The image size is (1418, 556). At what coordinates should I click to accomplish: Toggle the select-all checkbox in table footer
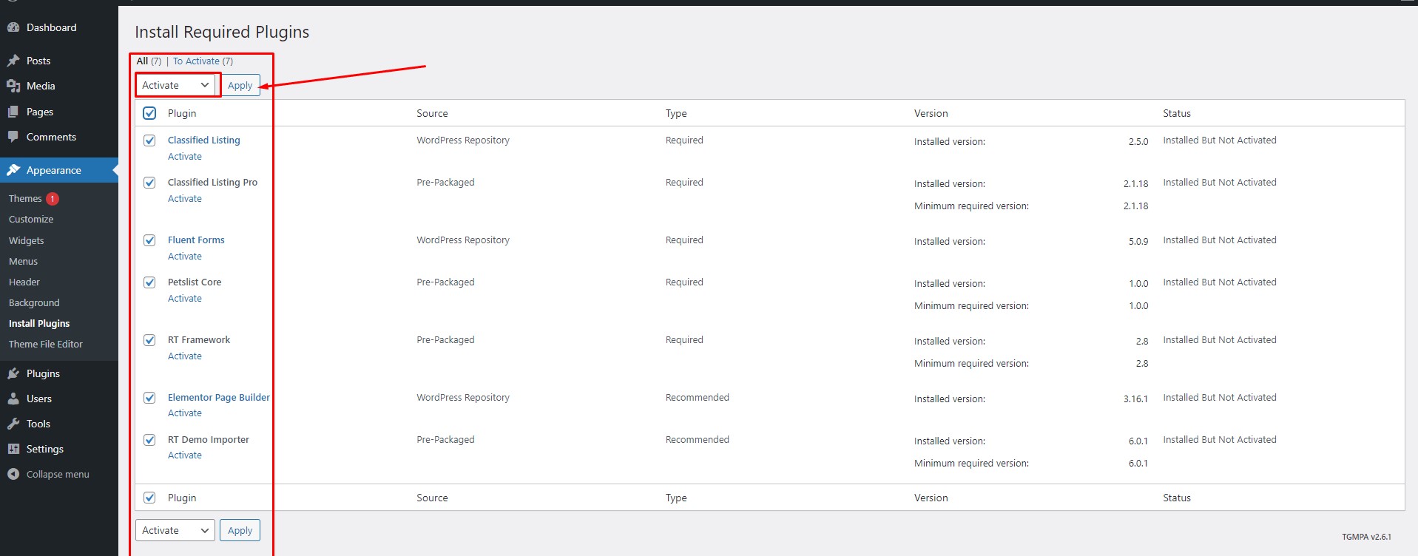tap(149, 498)
